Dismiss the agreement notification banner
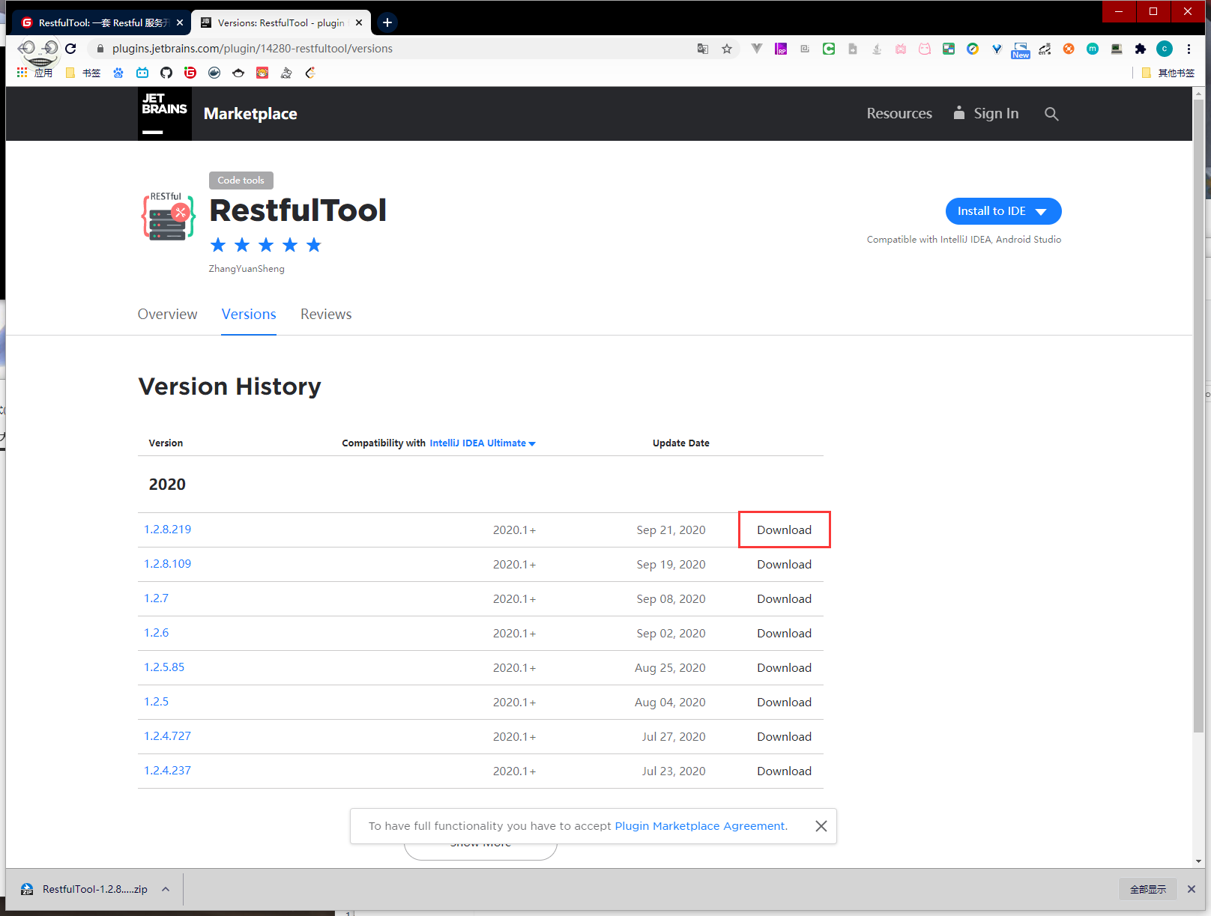This screenshot has height=916, width=1211. [x=821, y=826]
